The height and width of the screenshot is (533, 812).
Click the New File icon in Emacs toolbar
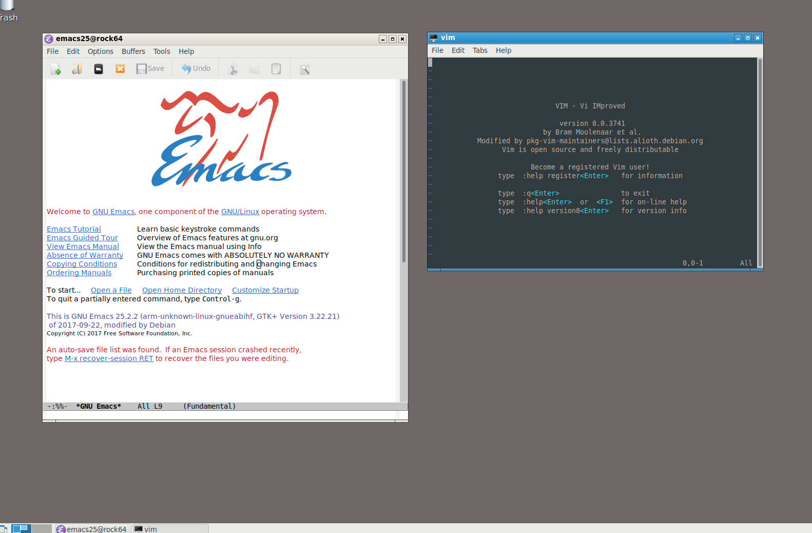pos(56,69)
